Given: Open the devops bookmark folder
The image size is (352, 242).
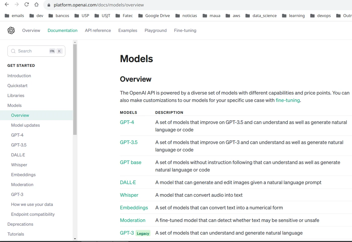Looking at the screenshot, I should tap(320, 16).
